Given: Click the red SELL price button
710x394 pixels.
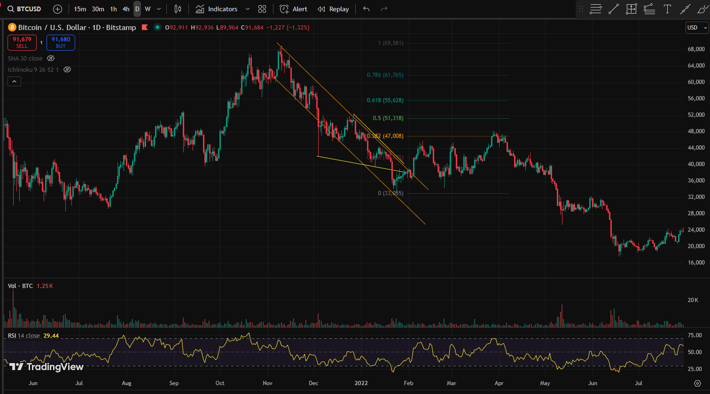Looking at the screenshot, I should click(x=22, y=43).
